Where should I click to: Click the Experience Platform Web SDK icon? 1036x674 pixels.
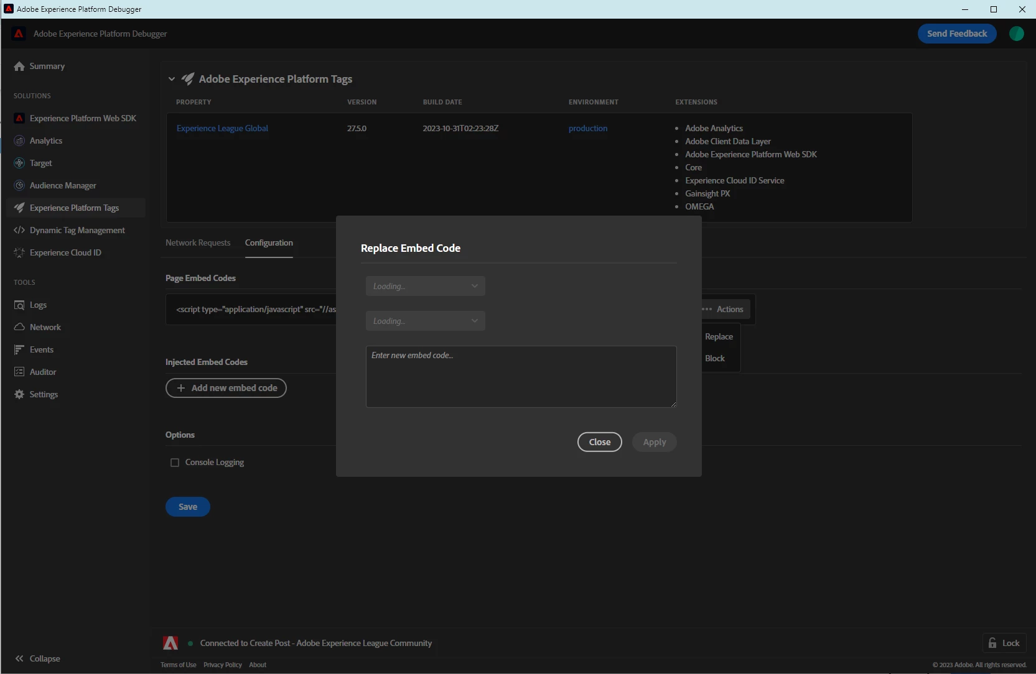coord(19,118)
